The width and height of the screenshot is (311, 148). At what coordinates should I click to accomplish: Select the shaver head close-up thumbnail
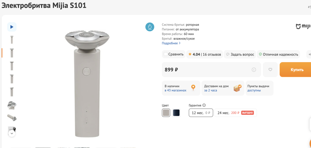click(x=12, y=105)
